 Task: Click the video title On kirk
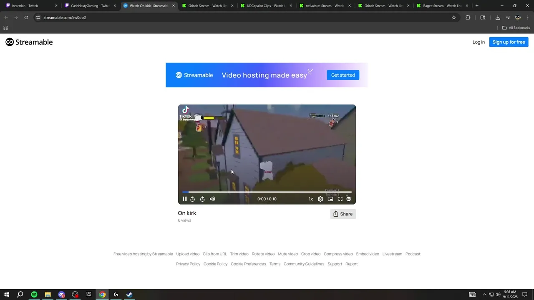[187, 213]
